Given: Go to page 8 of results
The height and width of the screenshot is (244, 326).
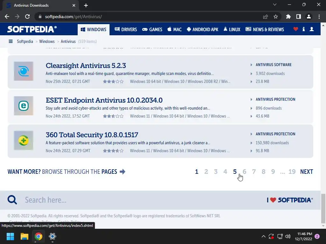Looking at the screenshot, I should [x=263, y=172].
